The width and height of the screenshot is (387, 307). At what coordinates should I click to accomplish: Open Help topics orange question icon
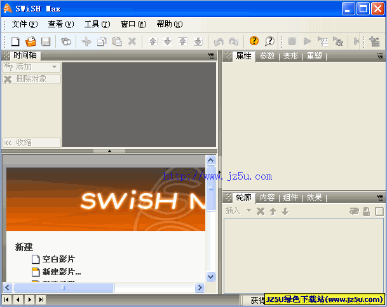coord(254,41)
